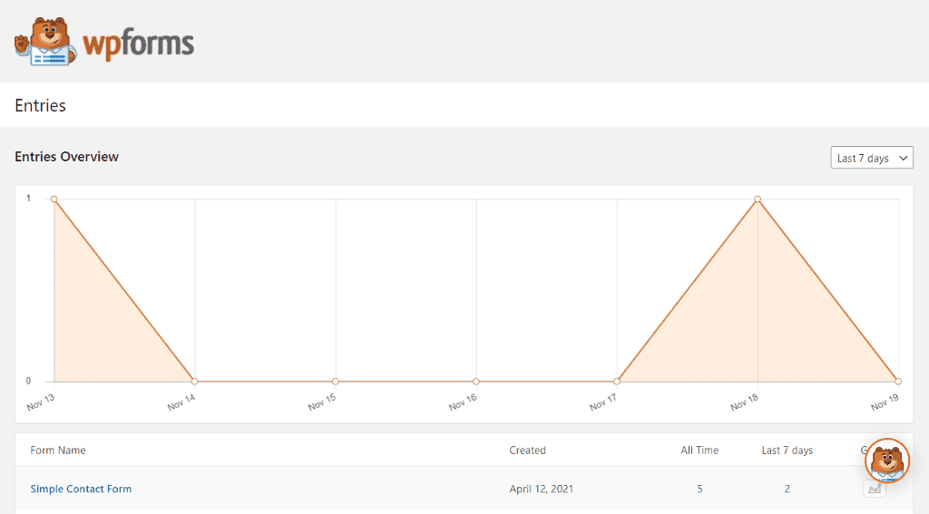The height and width of the screenshot is (514, 929).
Task: Select the Nov 14 data point on chart
Action: click(195, 381)
